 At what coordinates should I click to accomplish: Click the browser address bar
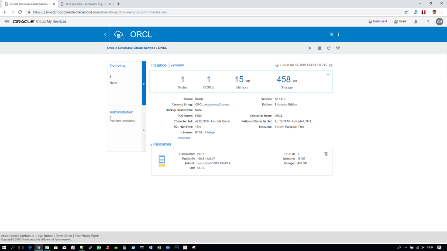[214, 12]
